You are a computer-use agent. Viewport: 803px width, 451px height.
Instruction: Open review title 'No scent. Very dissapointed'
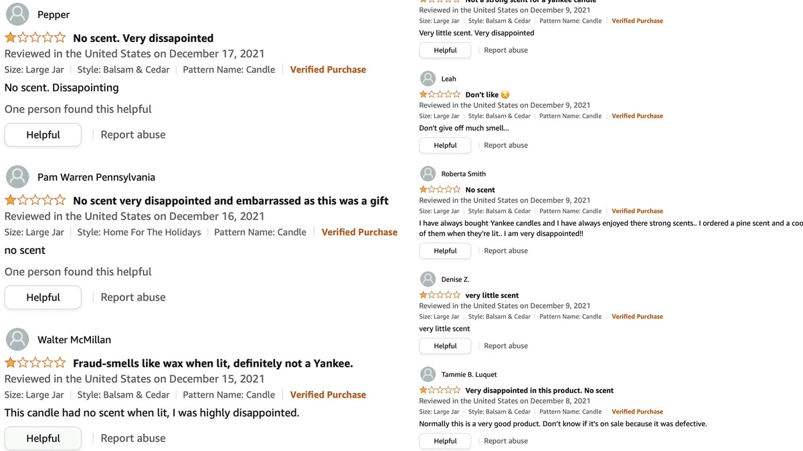pyautogui.click(x=143, y=38)
